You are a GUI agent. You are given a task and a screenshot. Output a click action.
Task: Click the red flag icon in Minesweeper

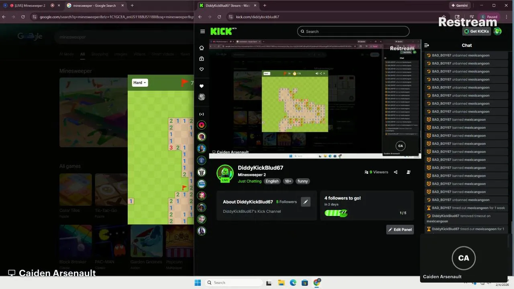coord(184,83)
